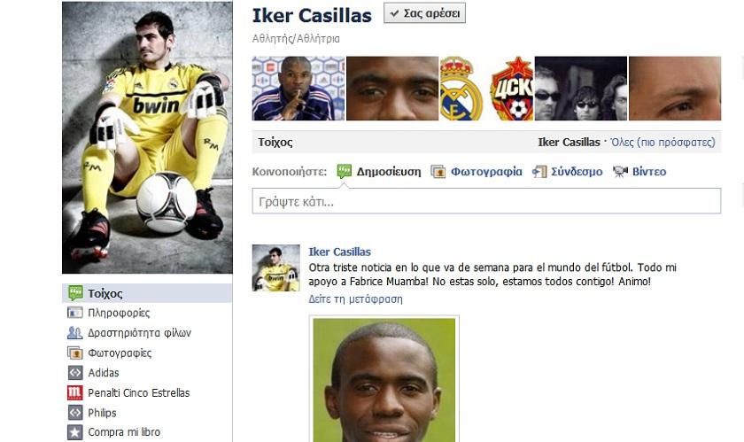Screen dimensions: 744x442
Task: Click the Γράψτε κάτι text field
Action: (486, 201)
